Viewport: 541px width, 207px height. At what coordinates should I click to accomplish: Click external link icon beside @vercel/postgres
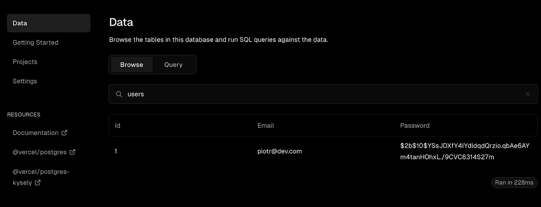click(x=72, y=152)
